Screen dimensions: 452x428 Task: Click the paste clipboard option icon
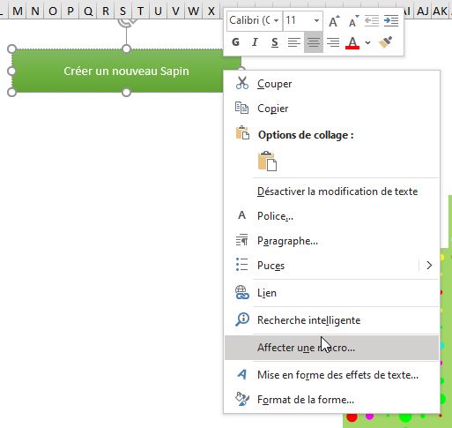(267, 161)
